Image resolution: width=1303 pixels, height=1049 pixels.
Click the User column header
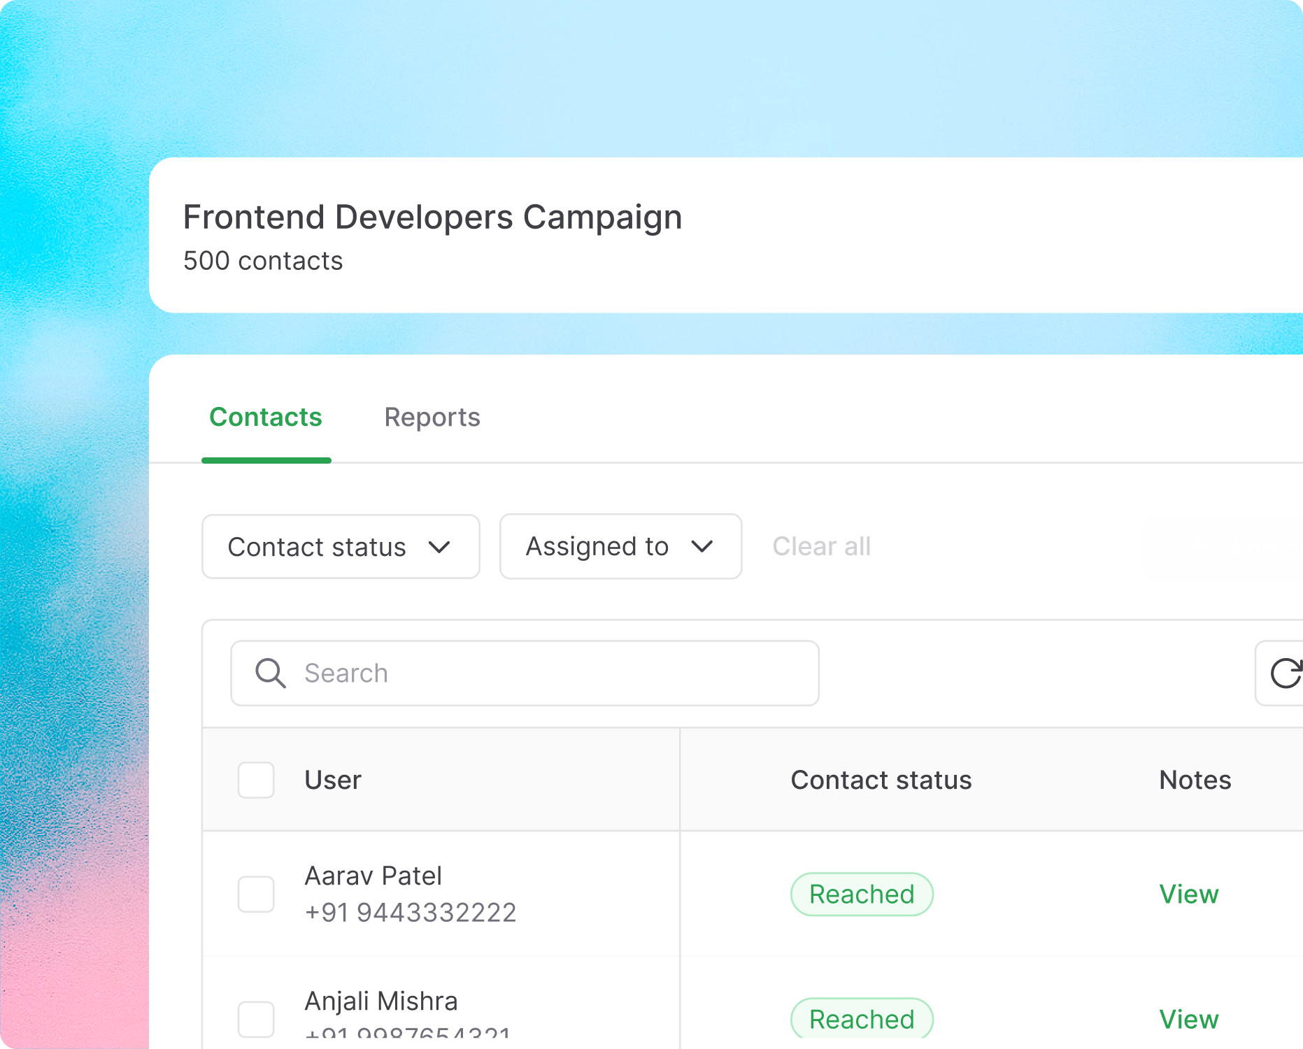coord(333,780)
